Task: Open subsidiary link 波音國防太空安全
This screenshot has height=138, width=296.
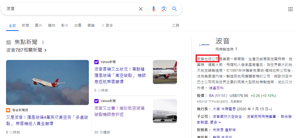Action: click(x=227, y=117)
